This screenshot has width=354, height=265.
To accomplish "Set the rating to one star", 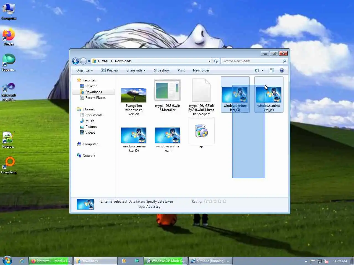I will (x=205, y=202).
